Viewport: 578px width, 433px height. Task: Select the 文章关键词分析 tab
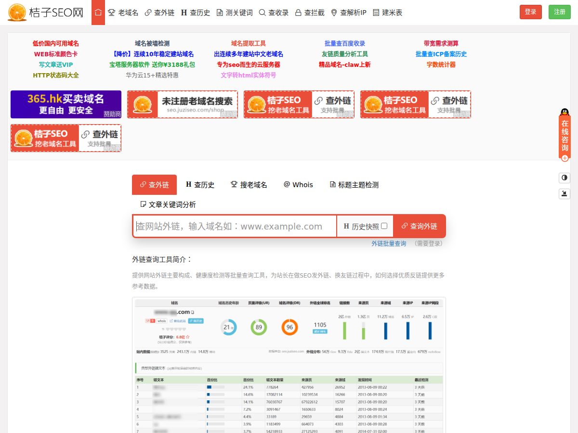[x=168, y=204]
